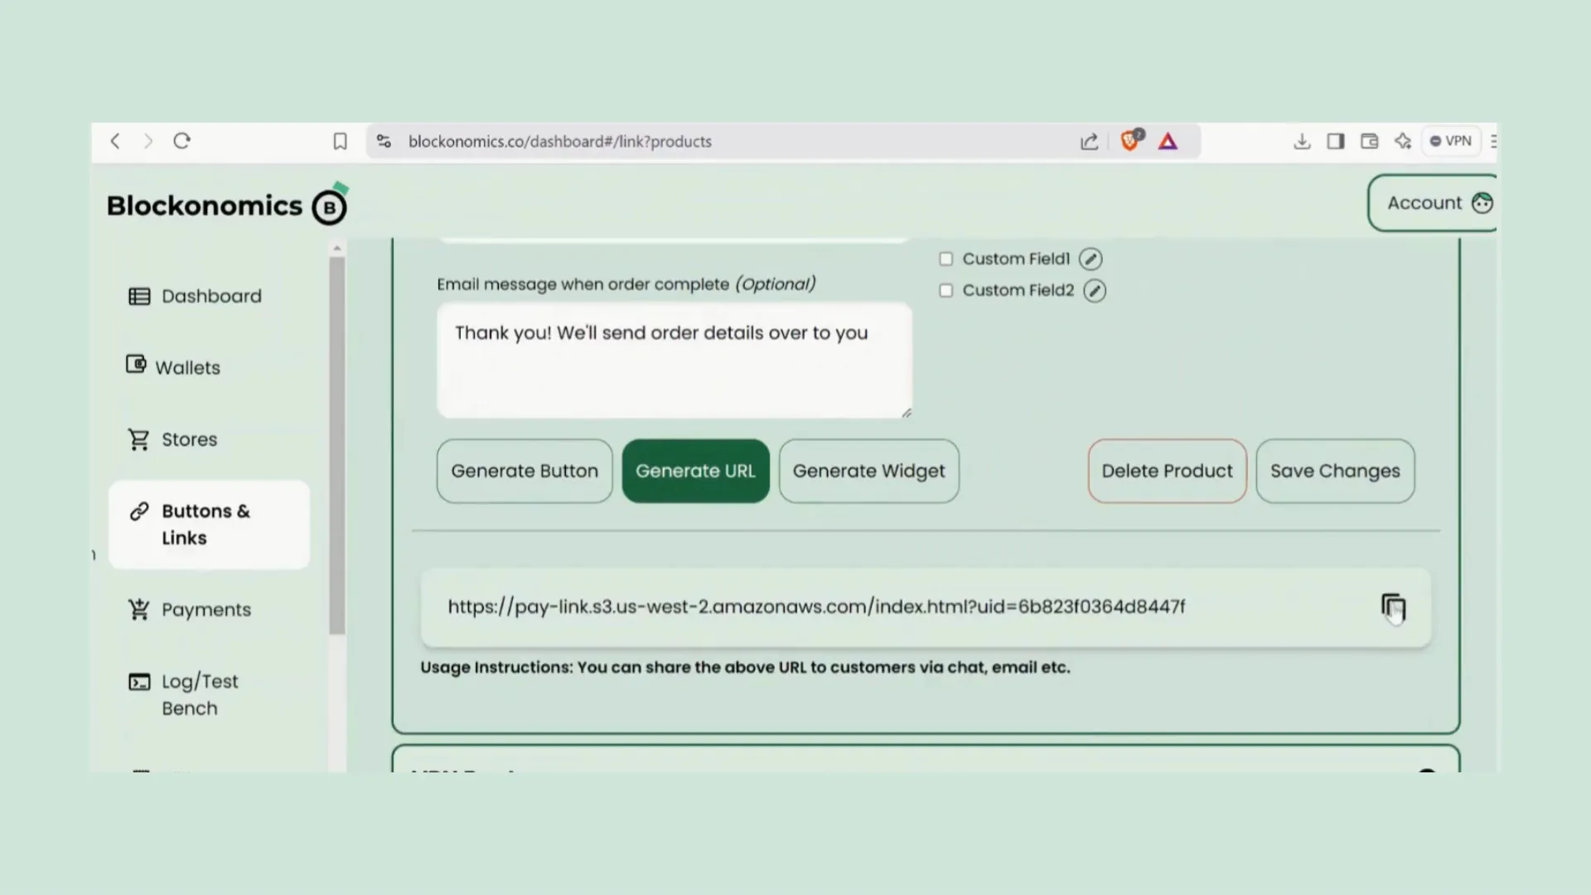Select the Generate Button option
Image resolution: width=1591 pixels, height=895 pixels.
[525, 470]
